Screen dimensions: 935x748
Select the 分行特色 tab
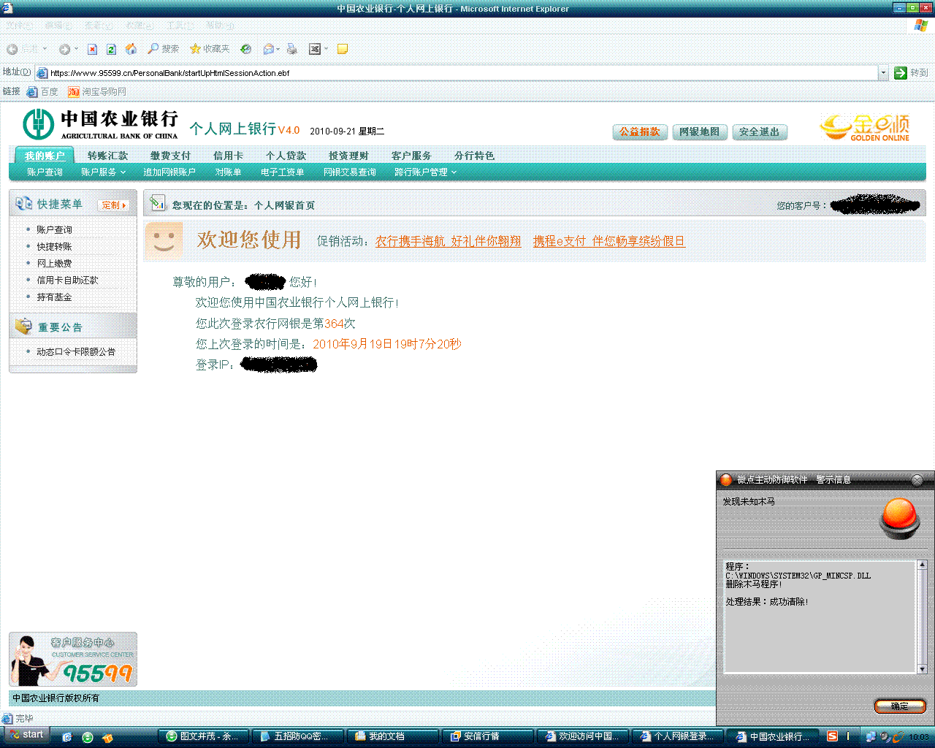(x=474, y=156)
